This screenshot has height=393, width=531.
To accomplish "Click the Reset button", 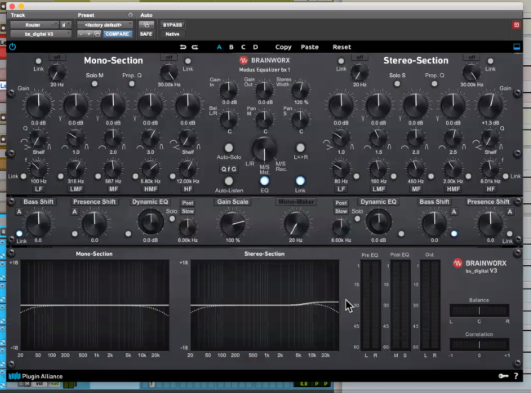I will click(x=341, y=47).
